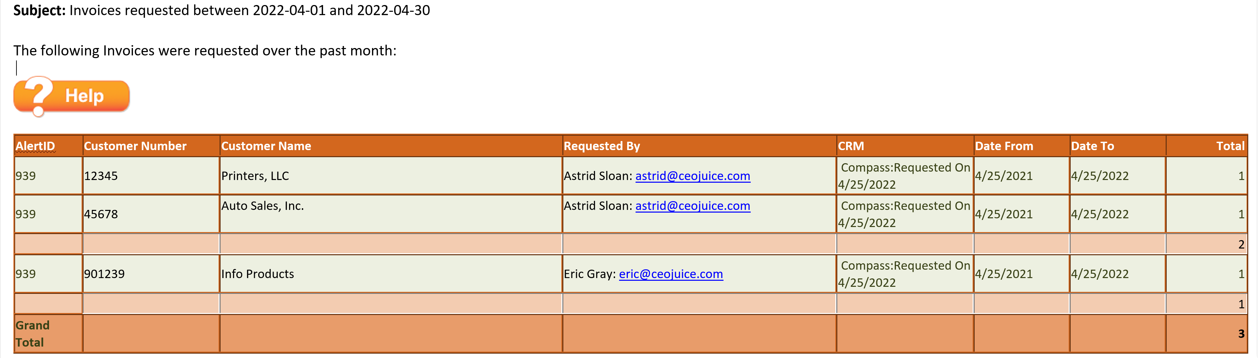
Task: Click the Requested By column header
Action: 602,146
